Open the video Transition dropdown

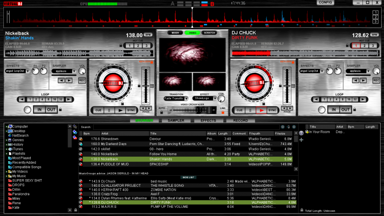coord(186,99)
